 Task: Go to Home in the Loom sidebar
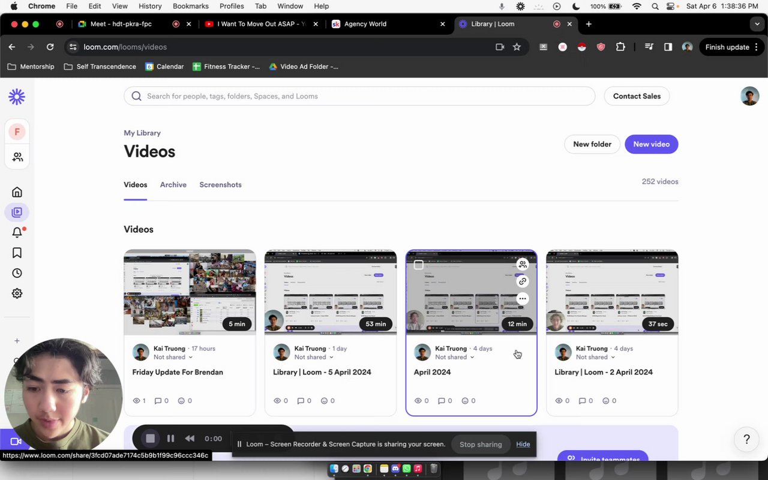[17, 192]
